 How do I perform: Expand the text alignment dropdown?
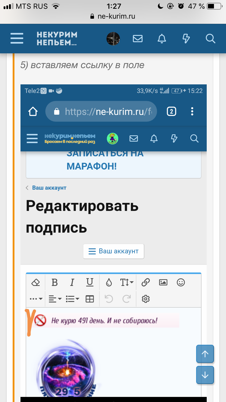(x=55, y=299)
